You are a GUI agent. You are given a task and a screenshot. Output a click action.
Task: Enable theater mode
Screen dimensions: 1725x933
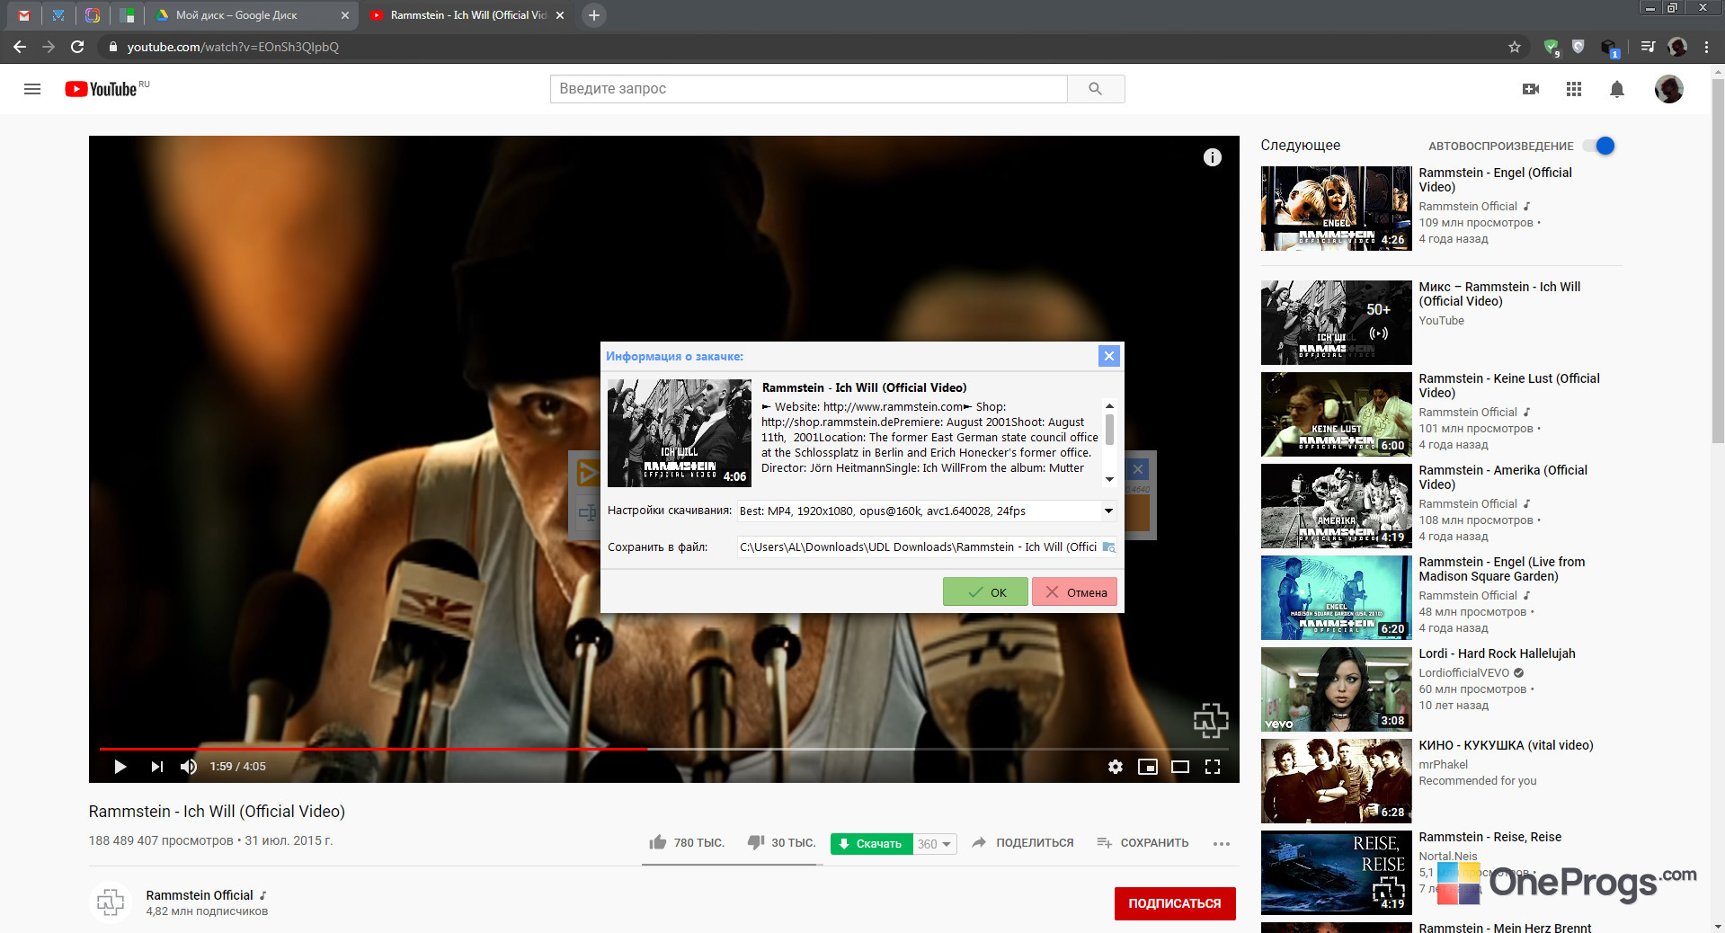click(1180, 767)
